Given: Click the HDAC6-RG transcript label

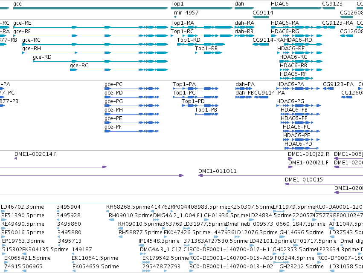Looking at the screenshot, I should tap(285, 32).
